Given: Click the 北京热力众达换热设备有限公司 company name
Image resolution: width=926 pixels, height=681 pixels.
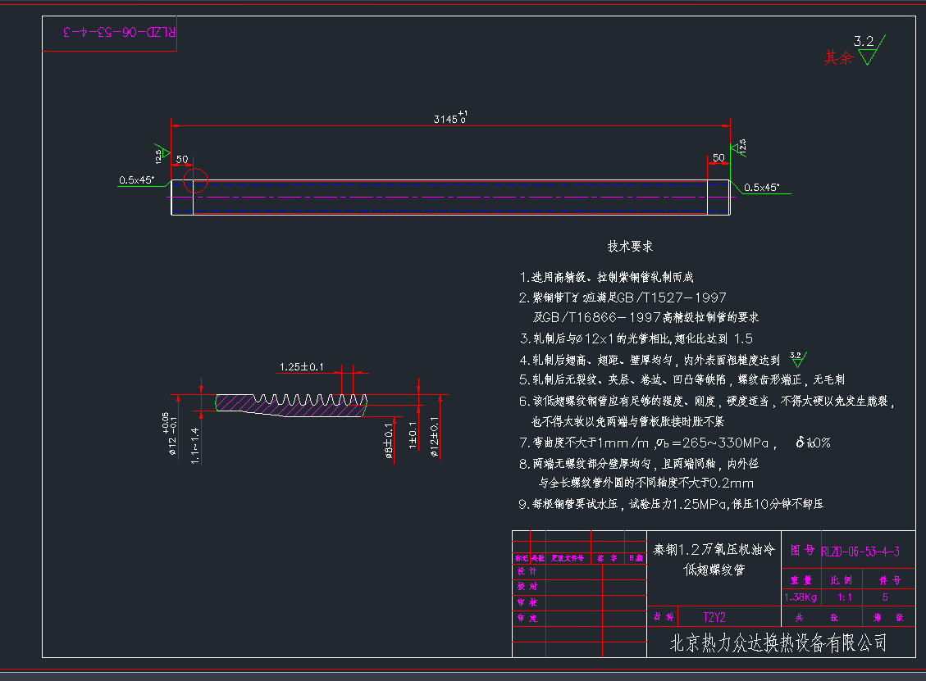Looking at the screenshot, I should [x=778, y=643].
